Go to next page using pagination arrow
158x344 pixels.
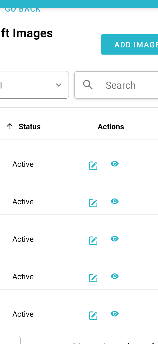pyautogui.click(x=128, y=343)
